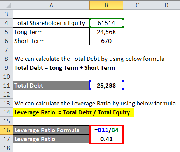
Task: Select row 11 header
Action: pos(7,85)
